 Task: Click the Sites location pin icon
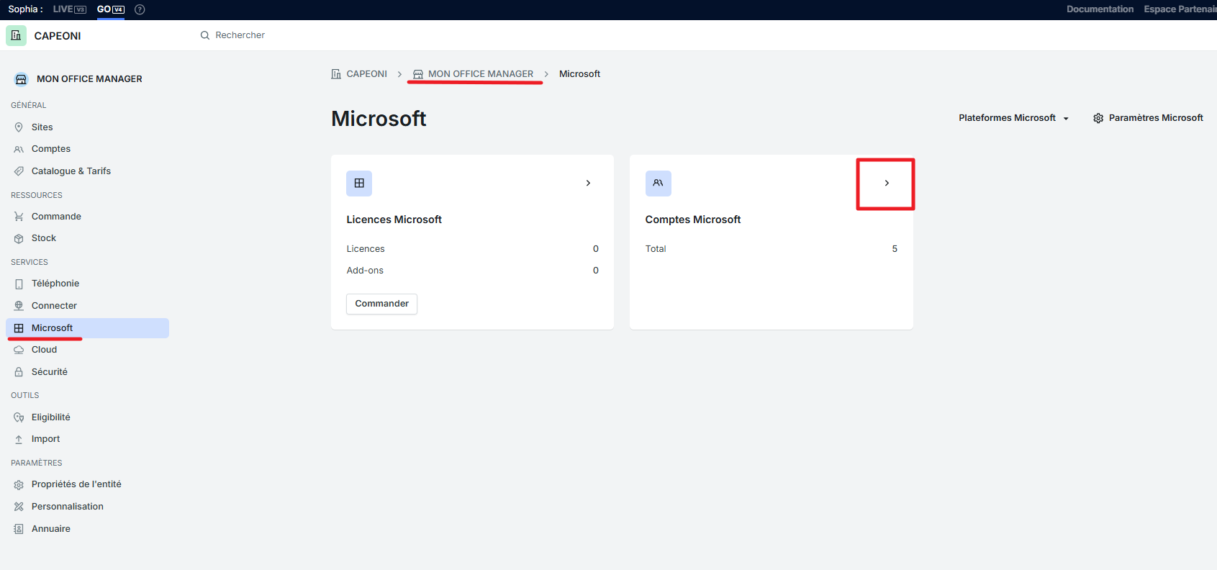coord(19,127)
